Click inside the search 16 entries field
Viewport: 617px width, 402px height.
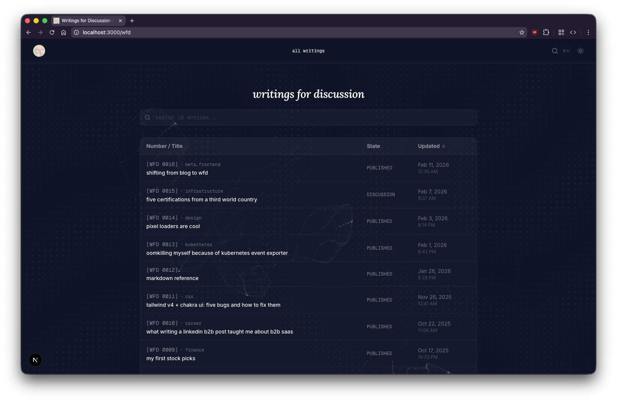[308, 117]
